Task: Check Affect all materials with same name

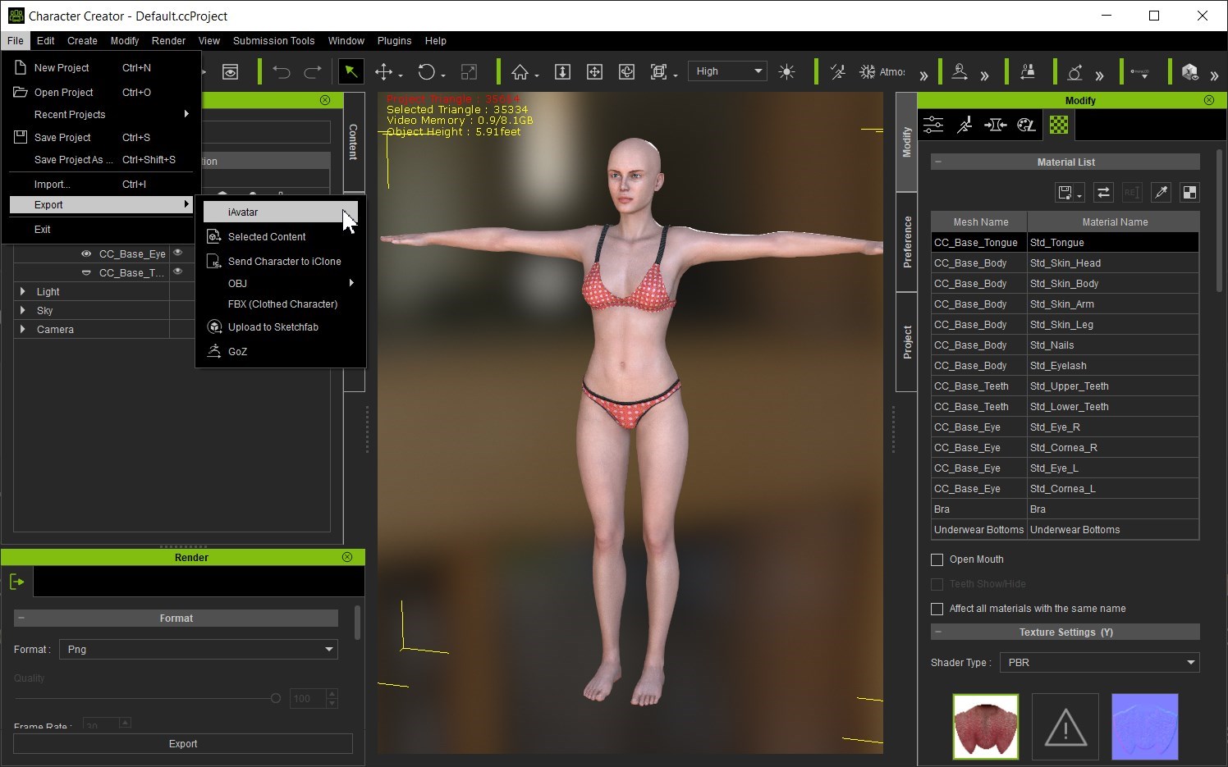Action: [x=937, y=609]
